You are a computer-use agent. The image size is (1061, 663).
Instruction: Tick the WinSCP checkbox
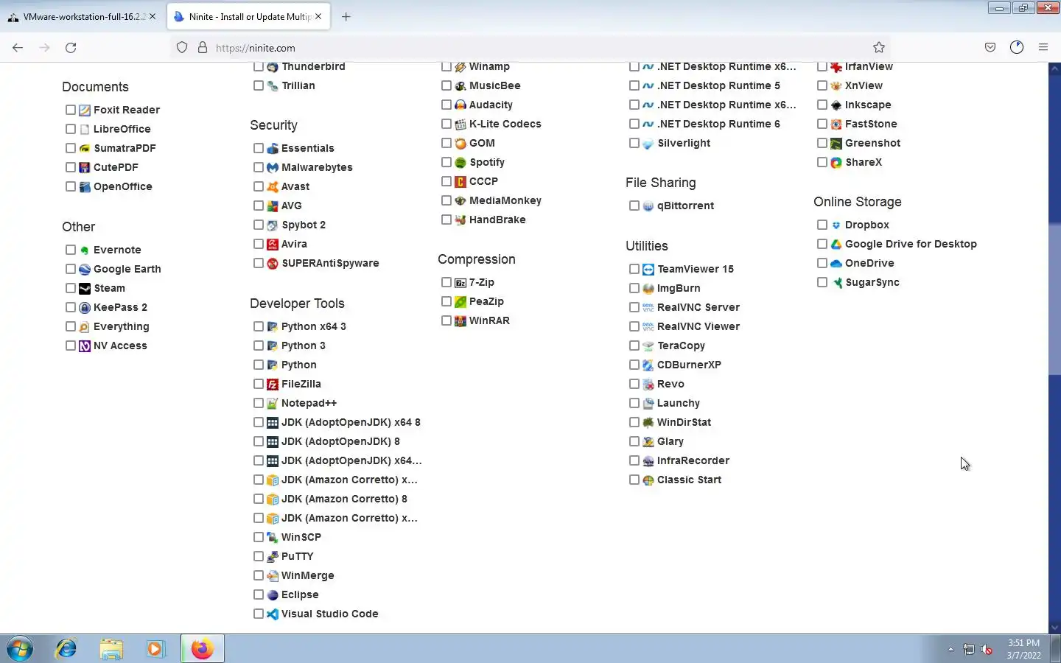click(259, 537)
